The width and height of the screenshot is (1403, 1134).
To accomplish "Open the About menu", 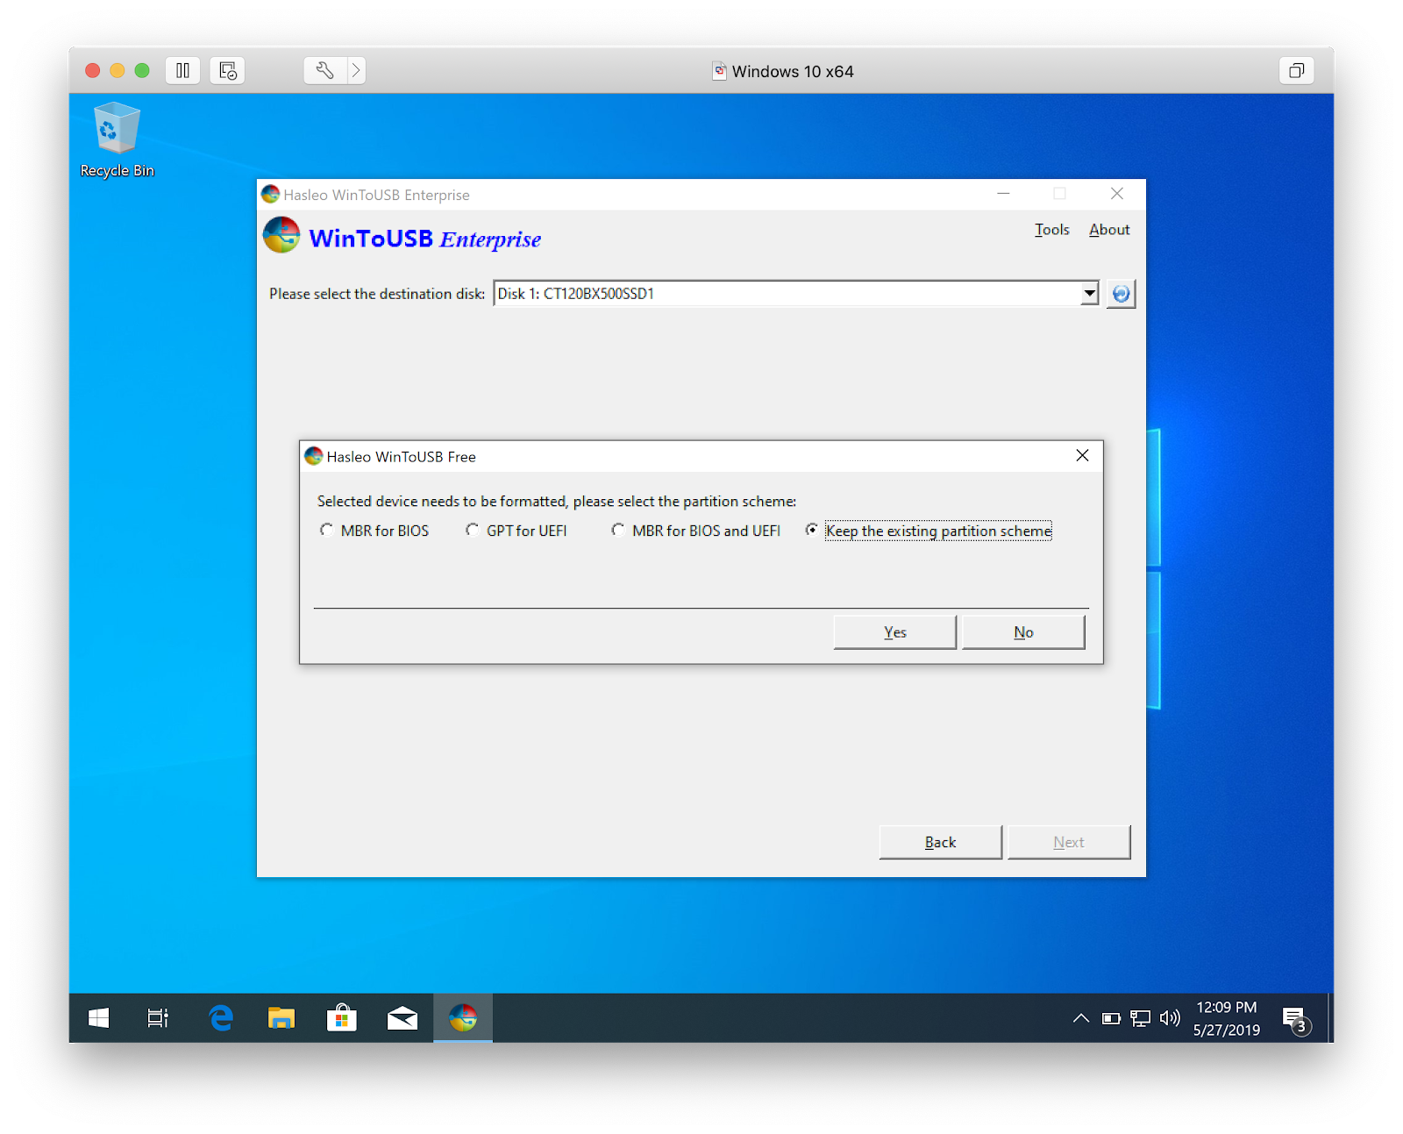I will click(1109, 230).
